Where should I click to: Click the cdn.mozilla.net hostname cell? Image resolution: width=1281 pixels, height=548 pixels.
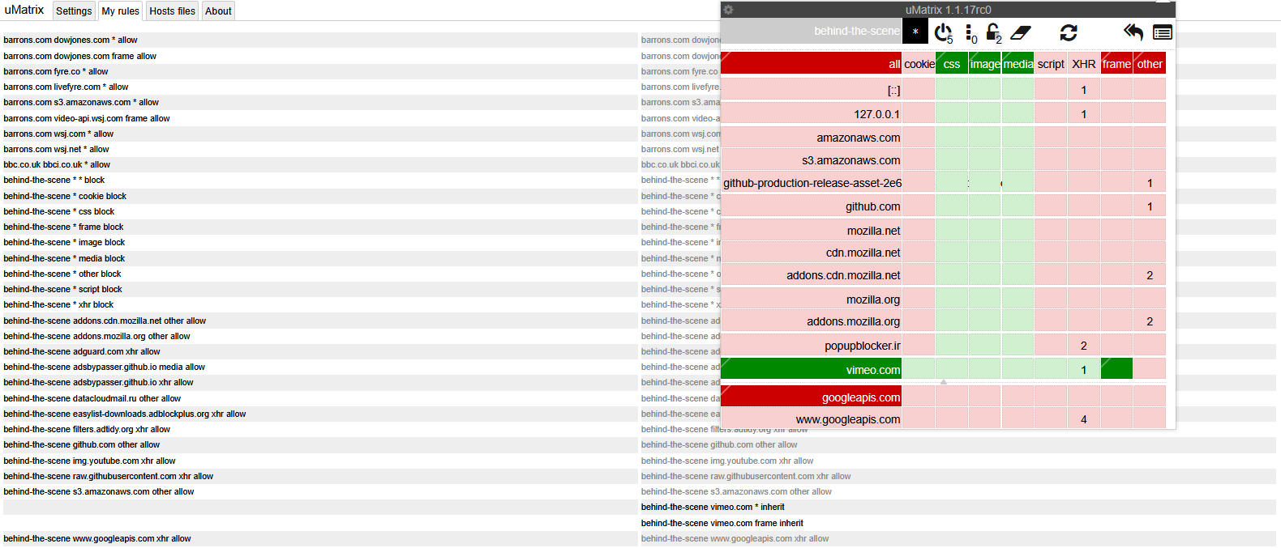click(x=812, y=253)
